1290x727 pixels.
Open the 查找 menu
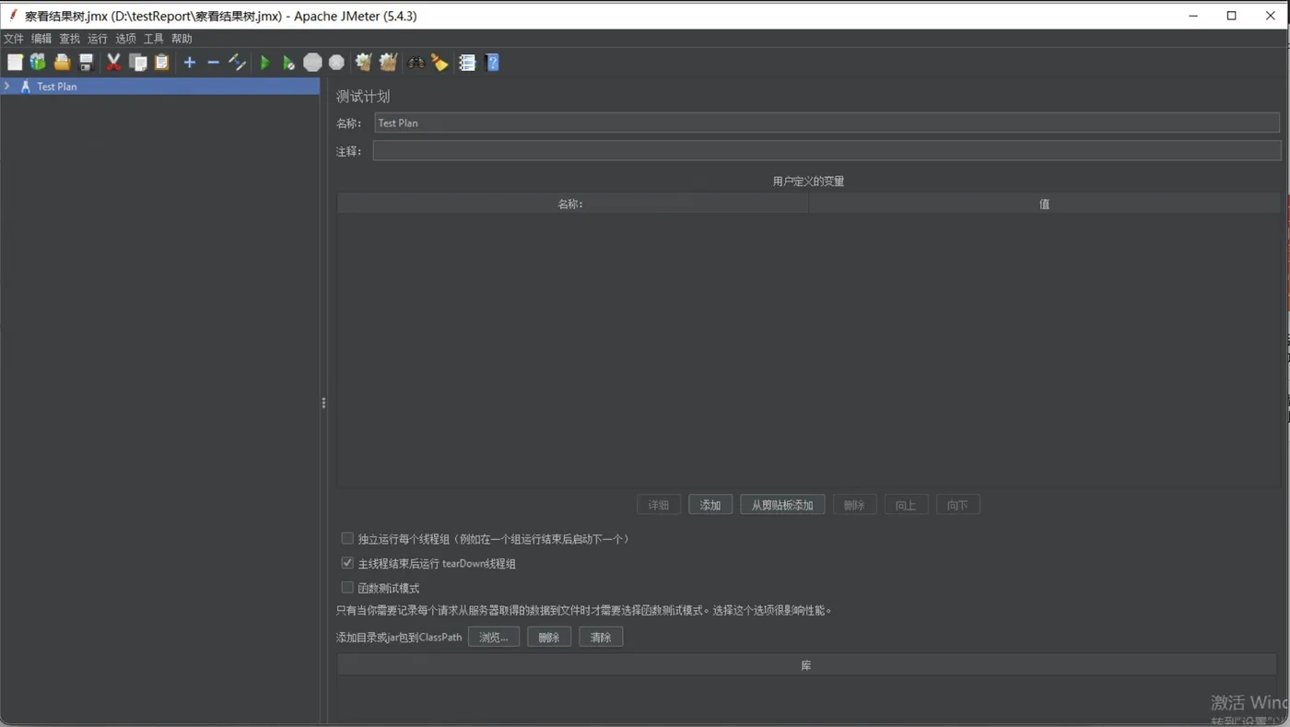[x=69, y=39]
